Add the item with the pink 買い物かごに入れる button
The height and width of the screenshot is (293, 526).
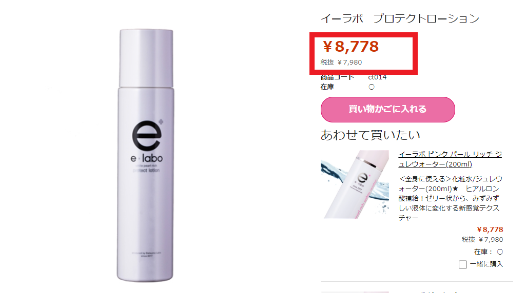387,110
